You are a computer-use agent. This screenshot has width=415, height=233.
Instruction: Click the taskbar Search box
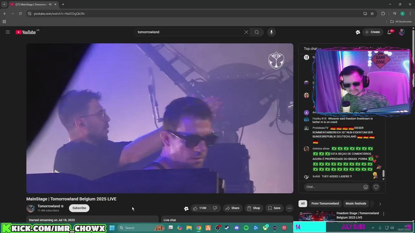[x=141, y=228]
